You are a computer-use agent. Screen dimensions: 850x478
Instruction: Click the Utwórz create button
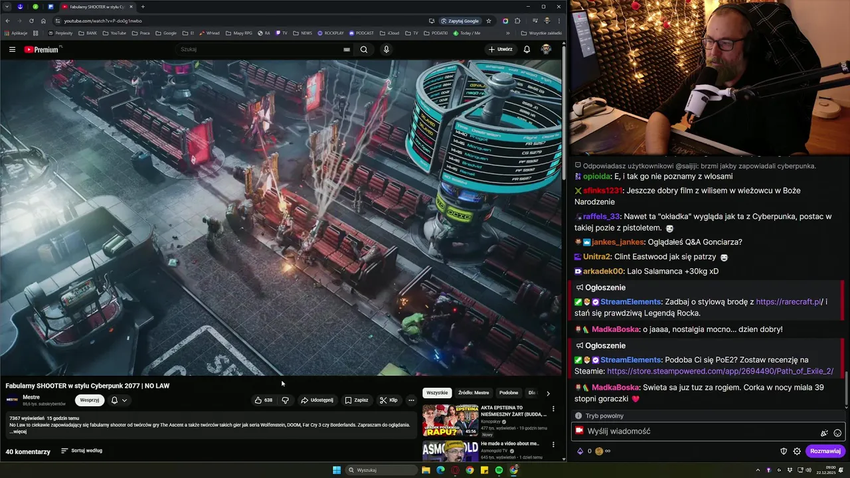(x=501, y=49)
